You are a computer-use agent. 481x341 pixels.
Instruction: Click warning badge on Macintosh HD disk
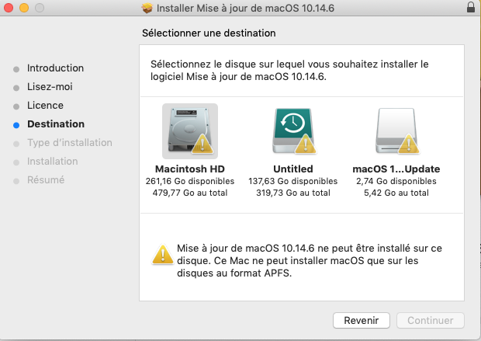(203, 144)
